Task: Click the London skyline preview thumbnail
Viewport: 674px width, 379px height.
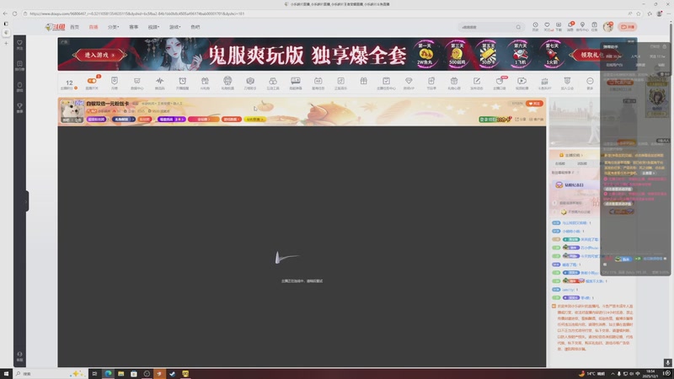Action: click(x=575, y=122)
